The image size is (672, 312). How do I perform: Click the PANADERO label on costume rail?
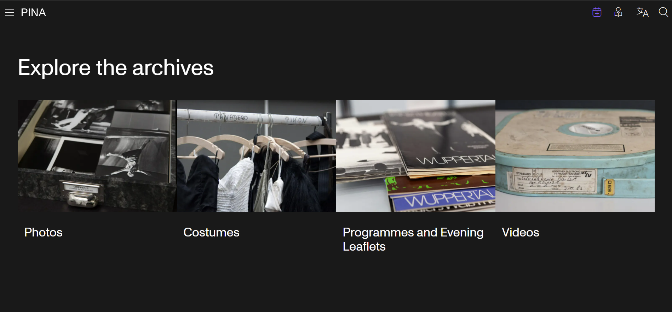(x=231, y=117)
